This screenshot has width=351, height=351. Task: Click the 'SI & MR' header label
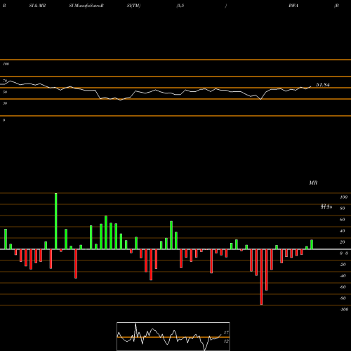pyautogui.click(x=37, y=6)
